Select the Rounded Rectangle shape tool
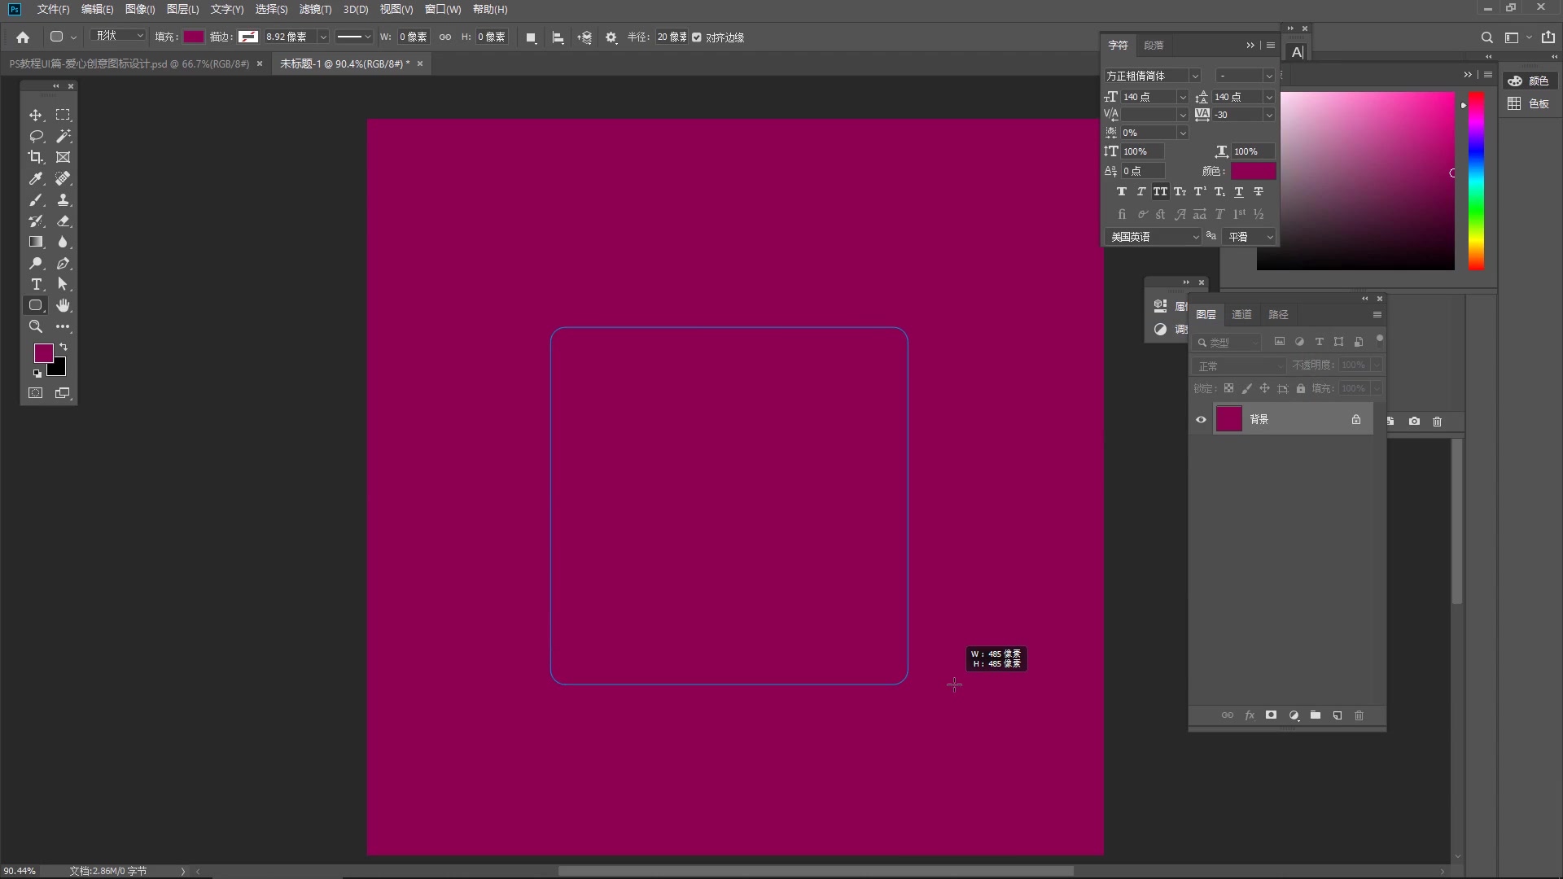The width and height of the screenshot is (1563, 879). (36, 306)
